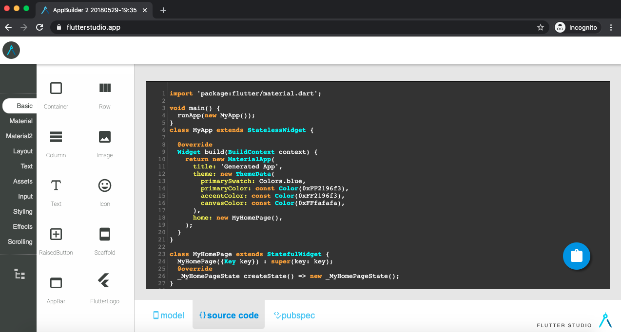Switch to the Material widget category
The image size is (621, 332).
21,121
